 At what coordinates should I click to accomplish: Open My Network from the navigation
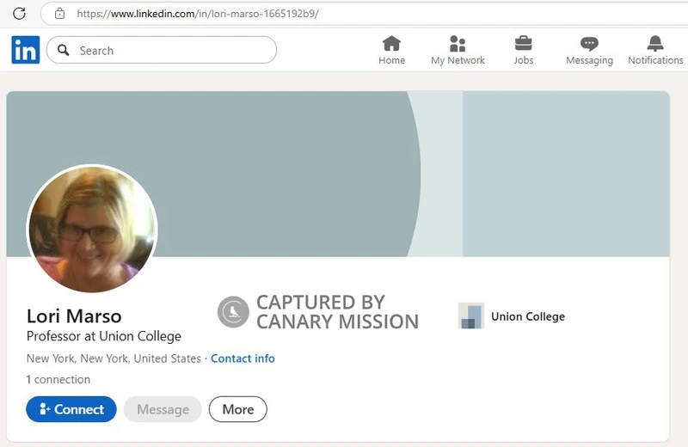point(458,51)
